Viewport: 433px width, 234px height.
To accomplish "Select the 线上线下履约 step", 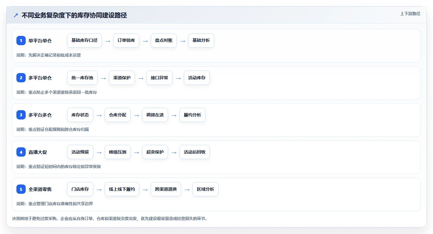I will (x=122, y=189).
